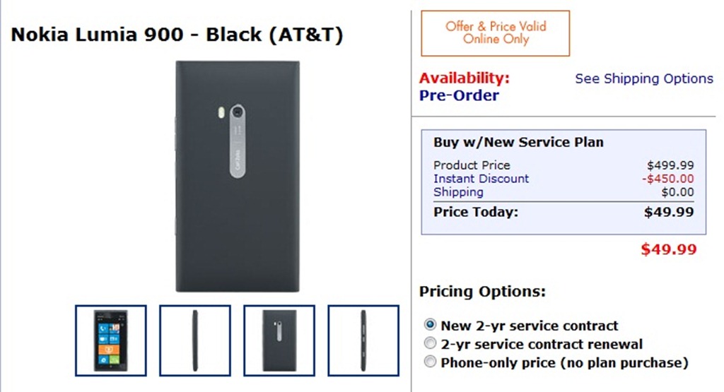
Task: Pick Phone-only price (no plan purchase) radio
Action: click(x=430, y=362)
